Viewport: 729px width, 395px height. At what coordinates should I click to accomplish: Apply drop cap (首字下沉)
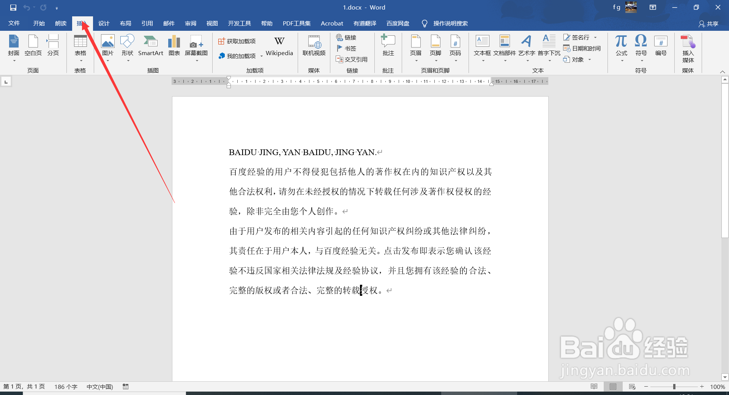tap(549, 48)
